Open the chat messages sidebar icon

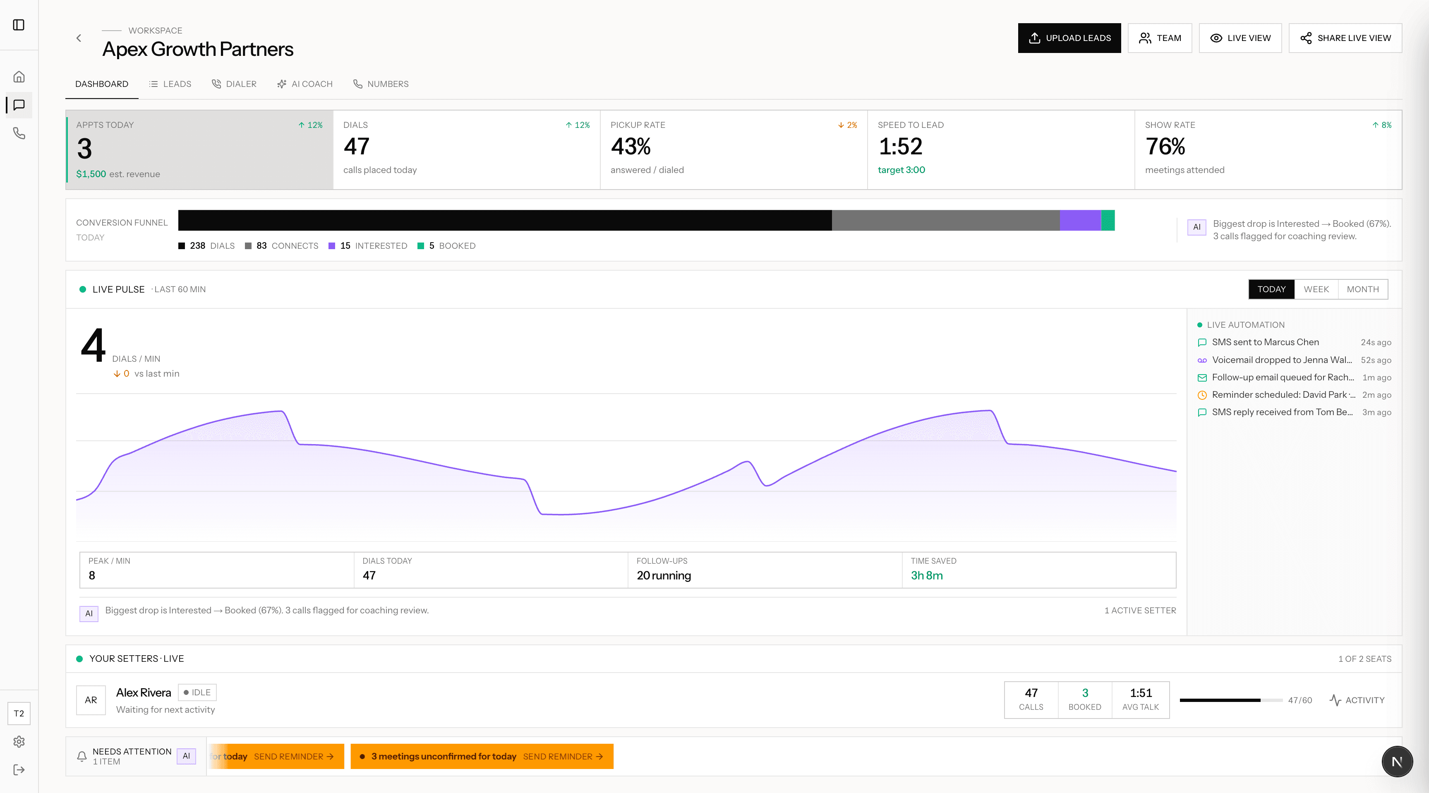(19, 105)
